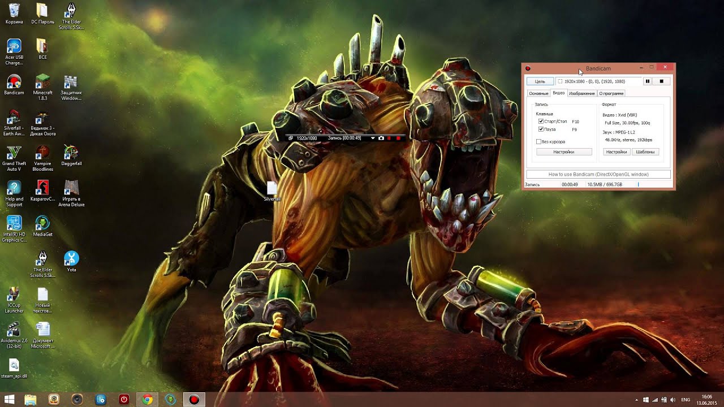Click the Цель target button

pyautogui.click(x=540, y=81)
